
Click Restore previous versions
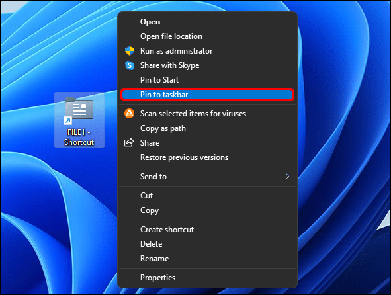(x=185, y=157)
